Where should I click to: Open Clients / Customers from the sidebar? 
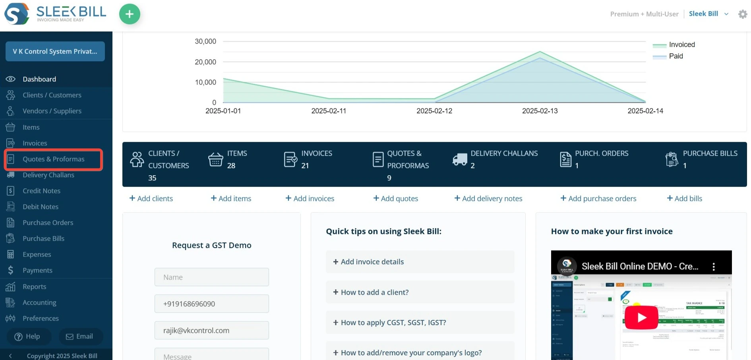52,95
